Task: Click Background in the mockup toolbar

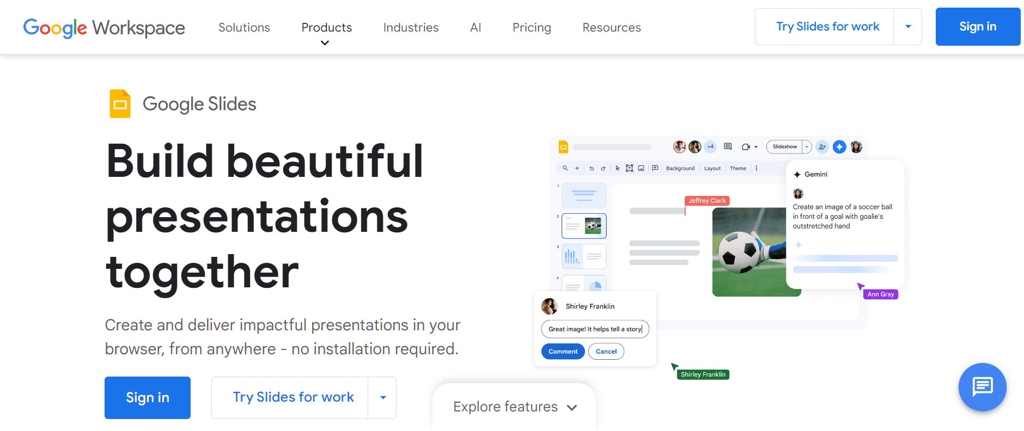Action: [x=680, y=168]
